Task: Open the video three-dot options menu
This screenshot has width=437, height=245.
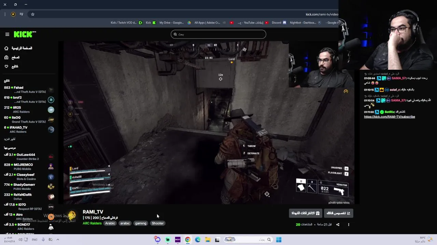Action: [349, 225]
